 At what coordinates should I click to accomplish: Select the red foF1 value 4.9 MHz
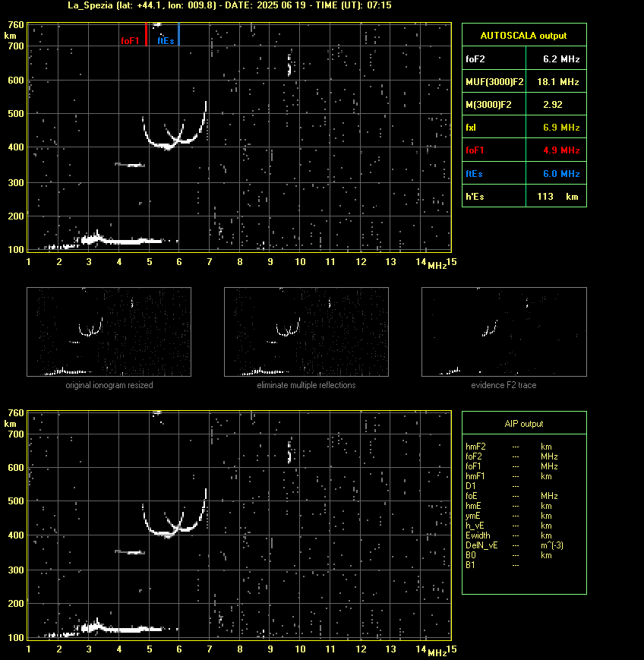click(x=561, y=150)
